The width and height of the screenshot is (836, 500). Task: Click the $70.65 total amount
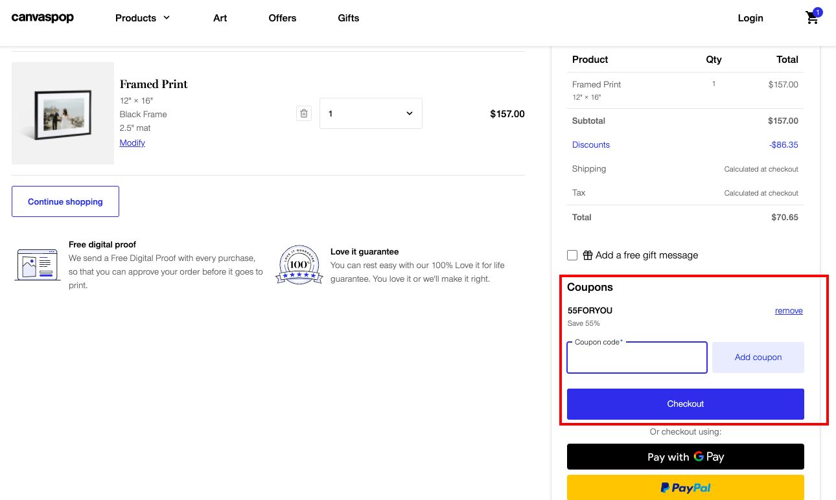pyautogui.click(x=785, y=218)
